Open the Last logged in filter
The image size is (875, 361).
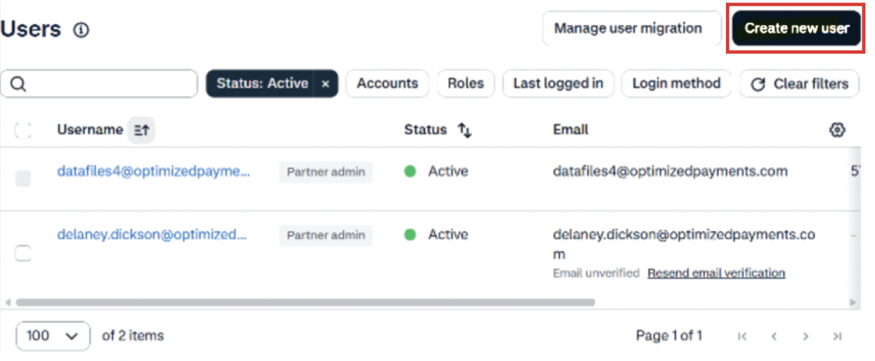click(558, 83)
